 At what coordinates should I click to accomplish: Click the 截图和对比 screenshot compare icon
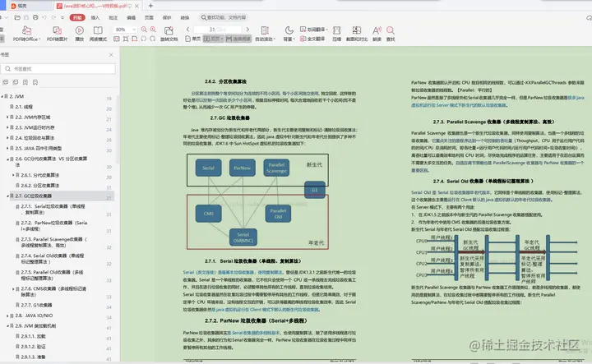click(356, 30)
